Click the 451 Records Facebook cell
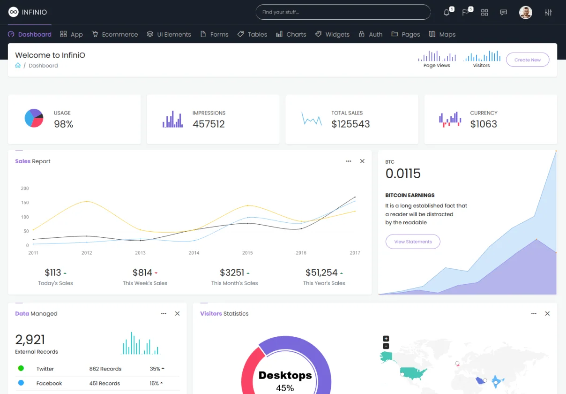 (104, 383)
